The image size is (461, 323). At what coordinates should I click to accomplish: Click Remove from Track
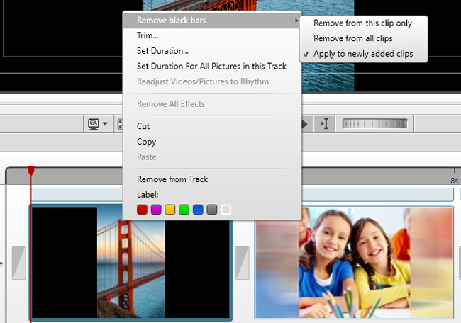[172, 179]
